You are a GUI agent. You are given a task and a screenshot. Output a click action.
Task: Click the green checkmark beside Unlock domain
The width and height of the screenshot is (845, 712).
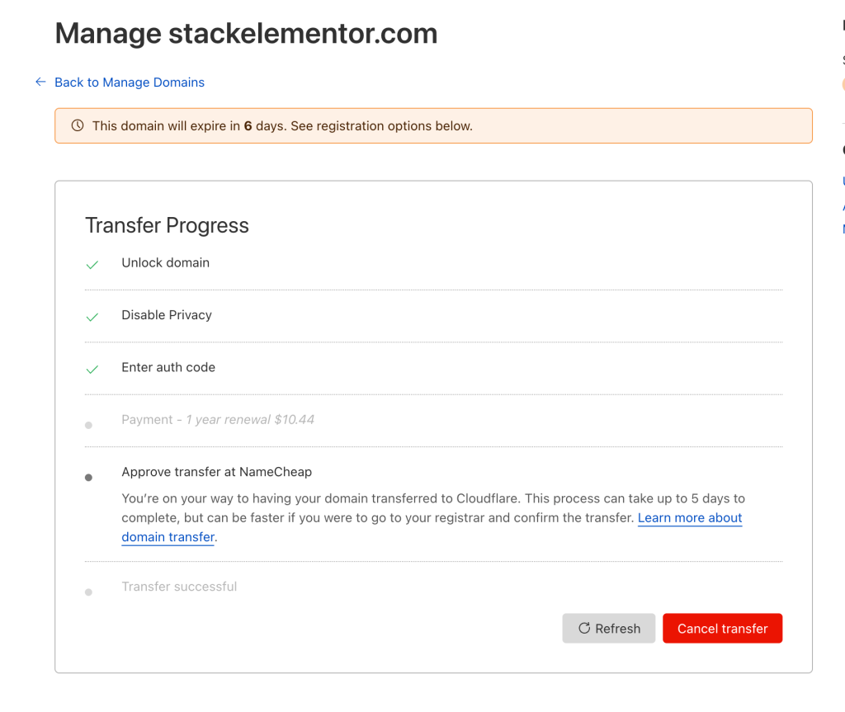pos(92,265)
